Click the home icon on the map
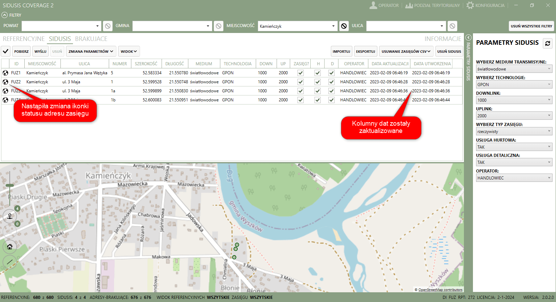The height and width of the screenshot is (302, 556). point(10,247)
